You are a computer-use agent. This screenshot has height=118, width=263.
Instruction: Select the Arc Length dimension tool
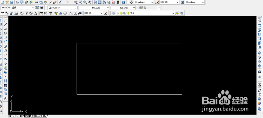point(12,13)
